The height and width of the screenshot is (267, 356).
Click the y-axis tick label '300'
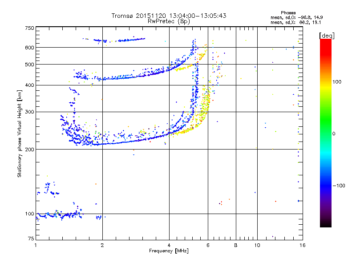(x=29, y=112)
